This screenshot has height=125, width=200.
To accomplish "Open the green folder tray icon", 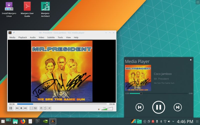I will [x=139, y=121].
